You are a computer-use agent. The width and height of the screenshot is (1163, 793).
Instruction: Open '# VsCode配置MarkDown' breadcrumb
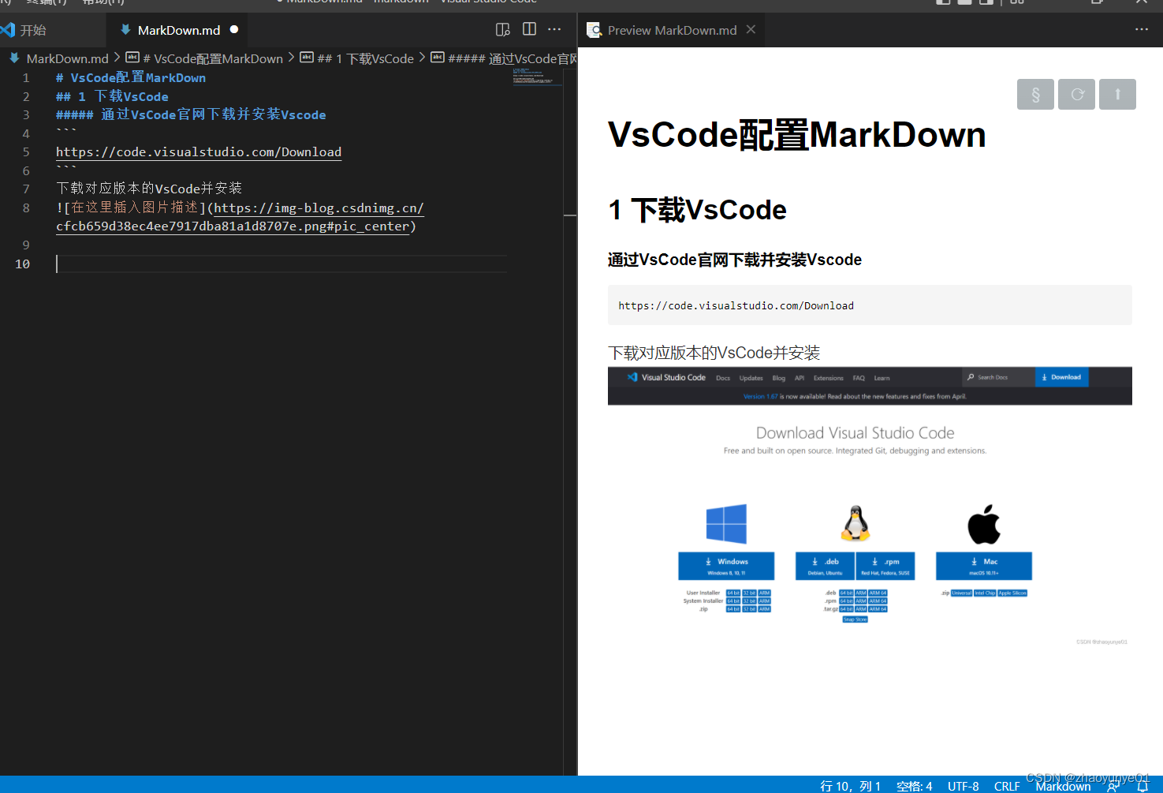[204, 58]
